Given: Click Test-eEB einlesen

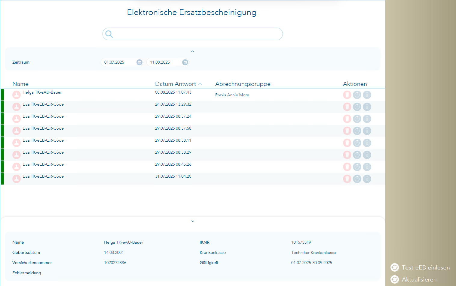Looking at the screenshot, I should (x=420, y=267).
